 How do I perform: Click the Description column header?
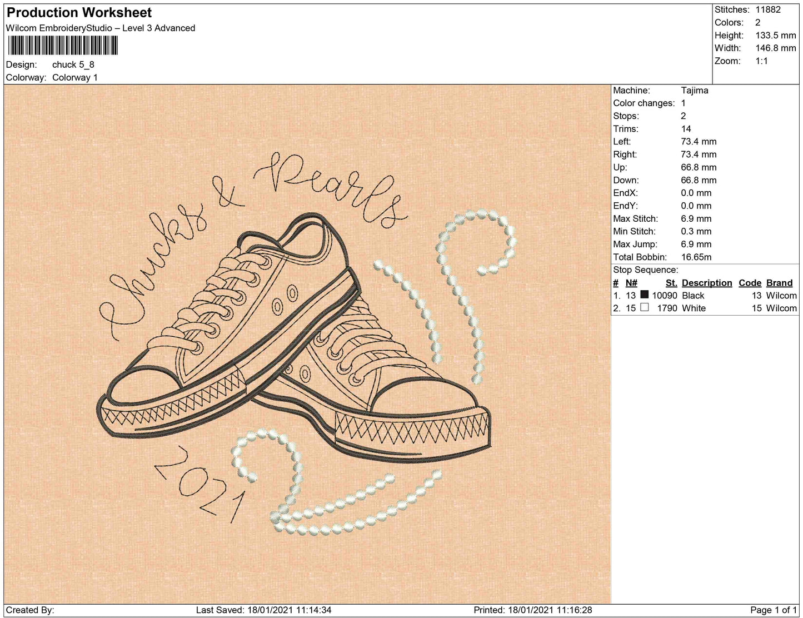(x=706, y=282)
